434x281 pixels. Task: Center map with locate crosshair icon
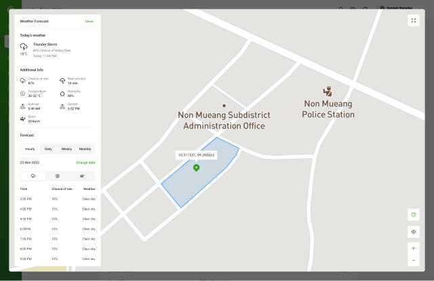pos(414,232)
